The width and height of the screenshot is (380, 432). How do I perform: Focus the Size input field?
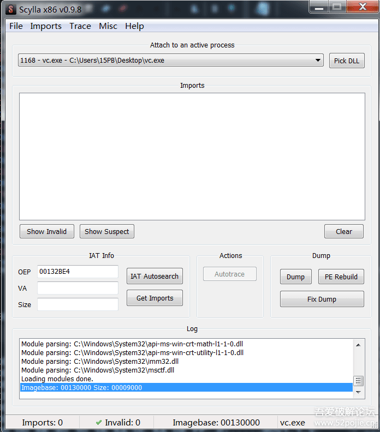78,304
